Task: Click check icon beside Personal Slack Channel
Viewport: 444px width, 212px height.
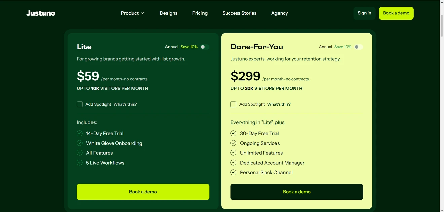Action: click(x=233, y=172)
